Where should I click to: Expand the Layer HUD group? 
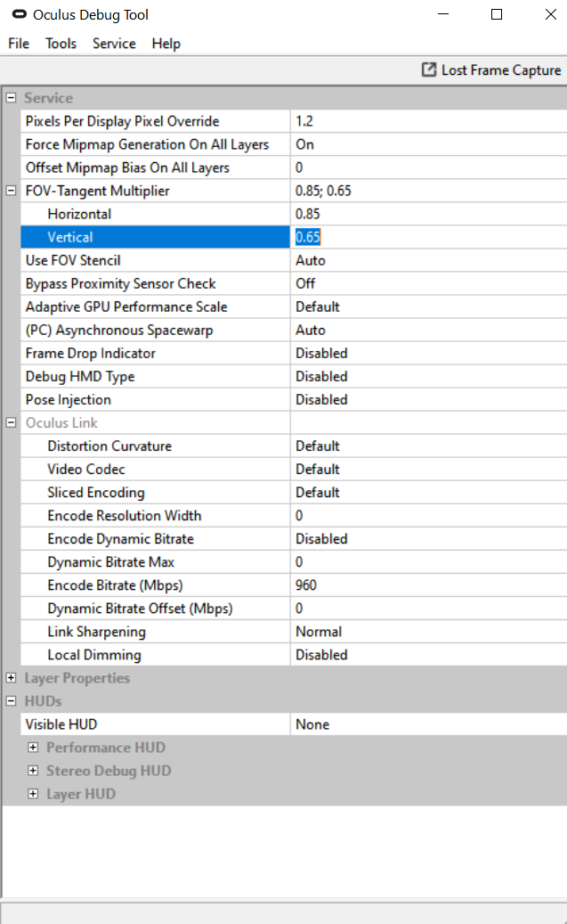pyautogui.click(x=33, y=794)
